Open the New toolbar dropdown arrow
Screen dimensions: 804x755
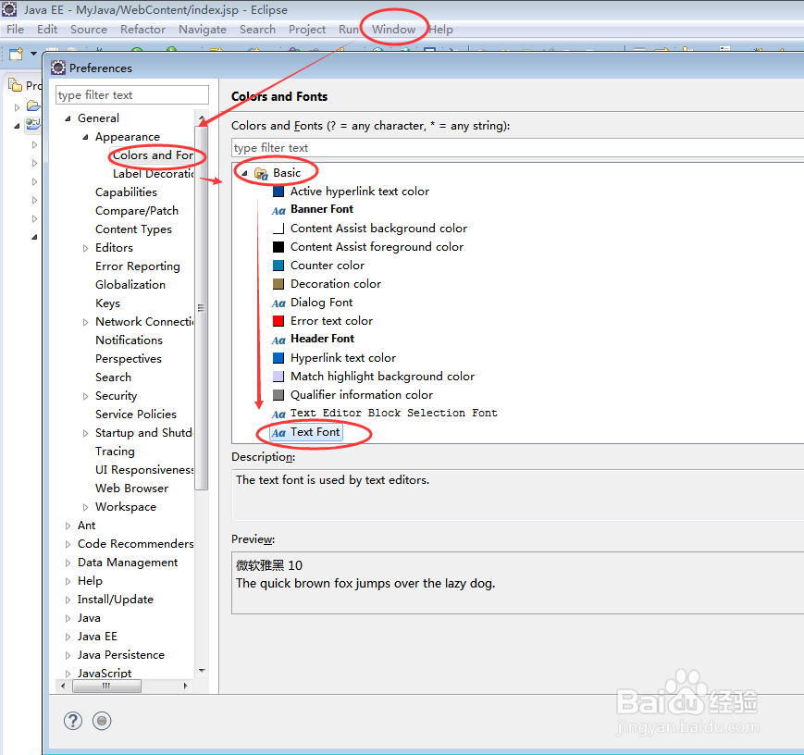34,54
